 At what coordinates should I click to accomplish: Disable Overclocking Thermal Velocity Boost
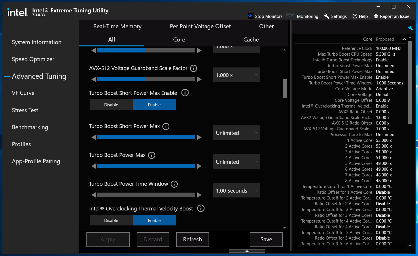pyautogui.click(x=111, y=220)
